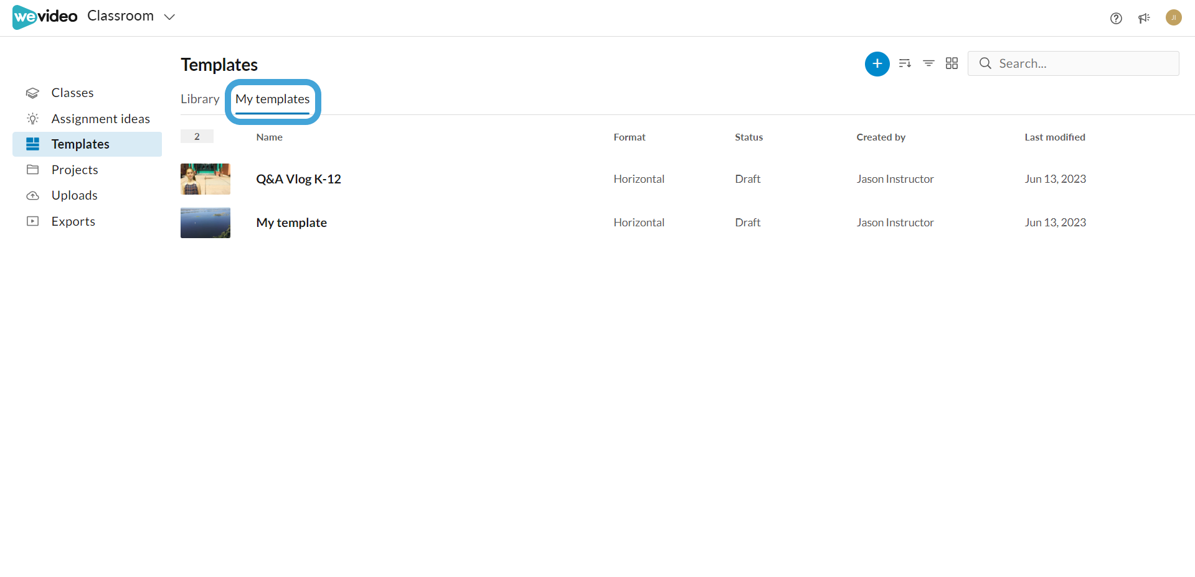Open the help question mark icon
The width and height of the screenshot is (1195, 577).
point(1116,18)
